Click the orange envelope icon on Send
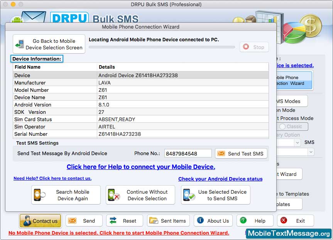This screenshot has width=333, height=240. 72,221
